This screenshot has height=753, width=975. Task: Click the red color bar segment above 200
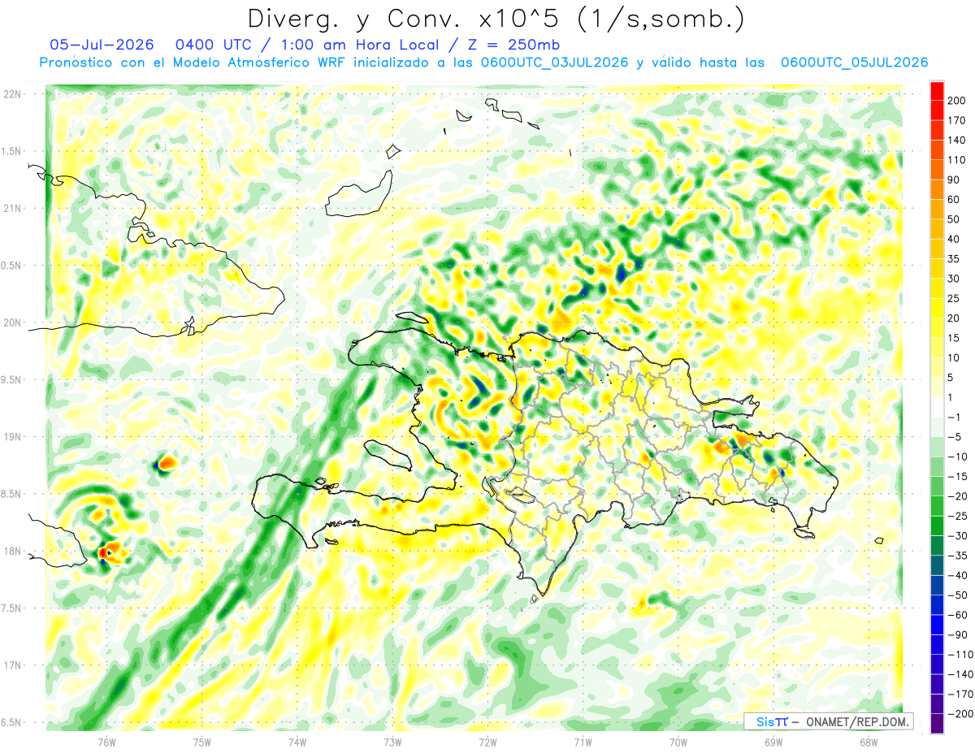937,91
